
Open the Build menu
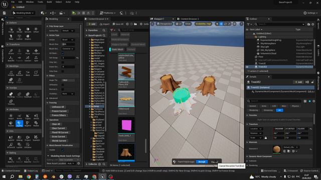pos(49,2)
